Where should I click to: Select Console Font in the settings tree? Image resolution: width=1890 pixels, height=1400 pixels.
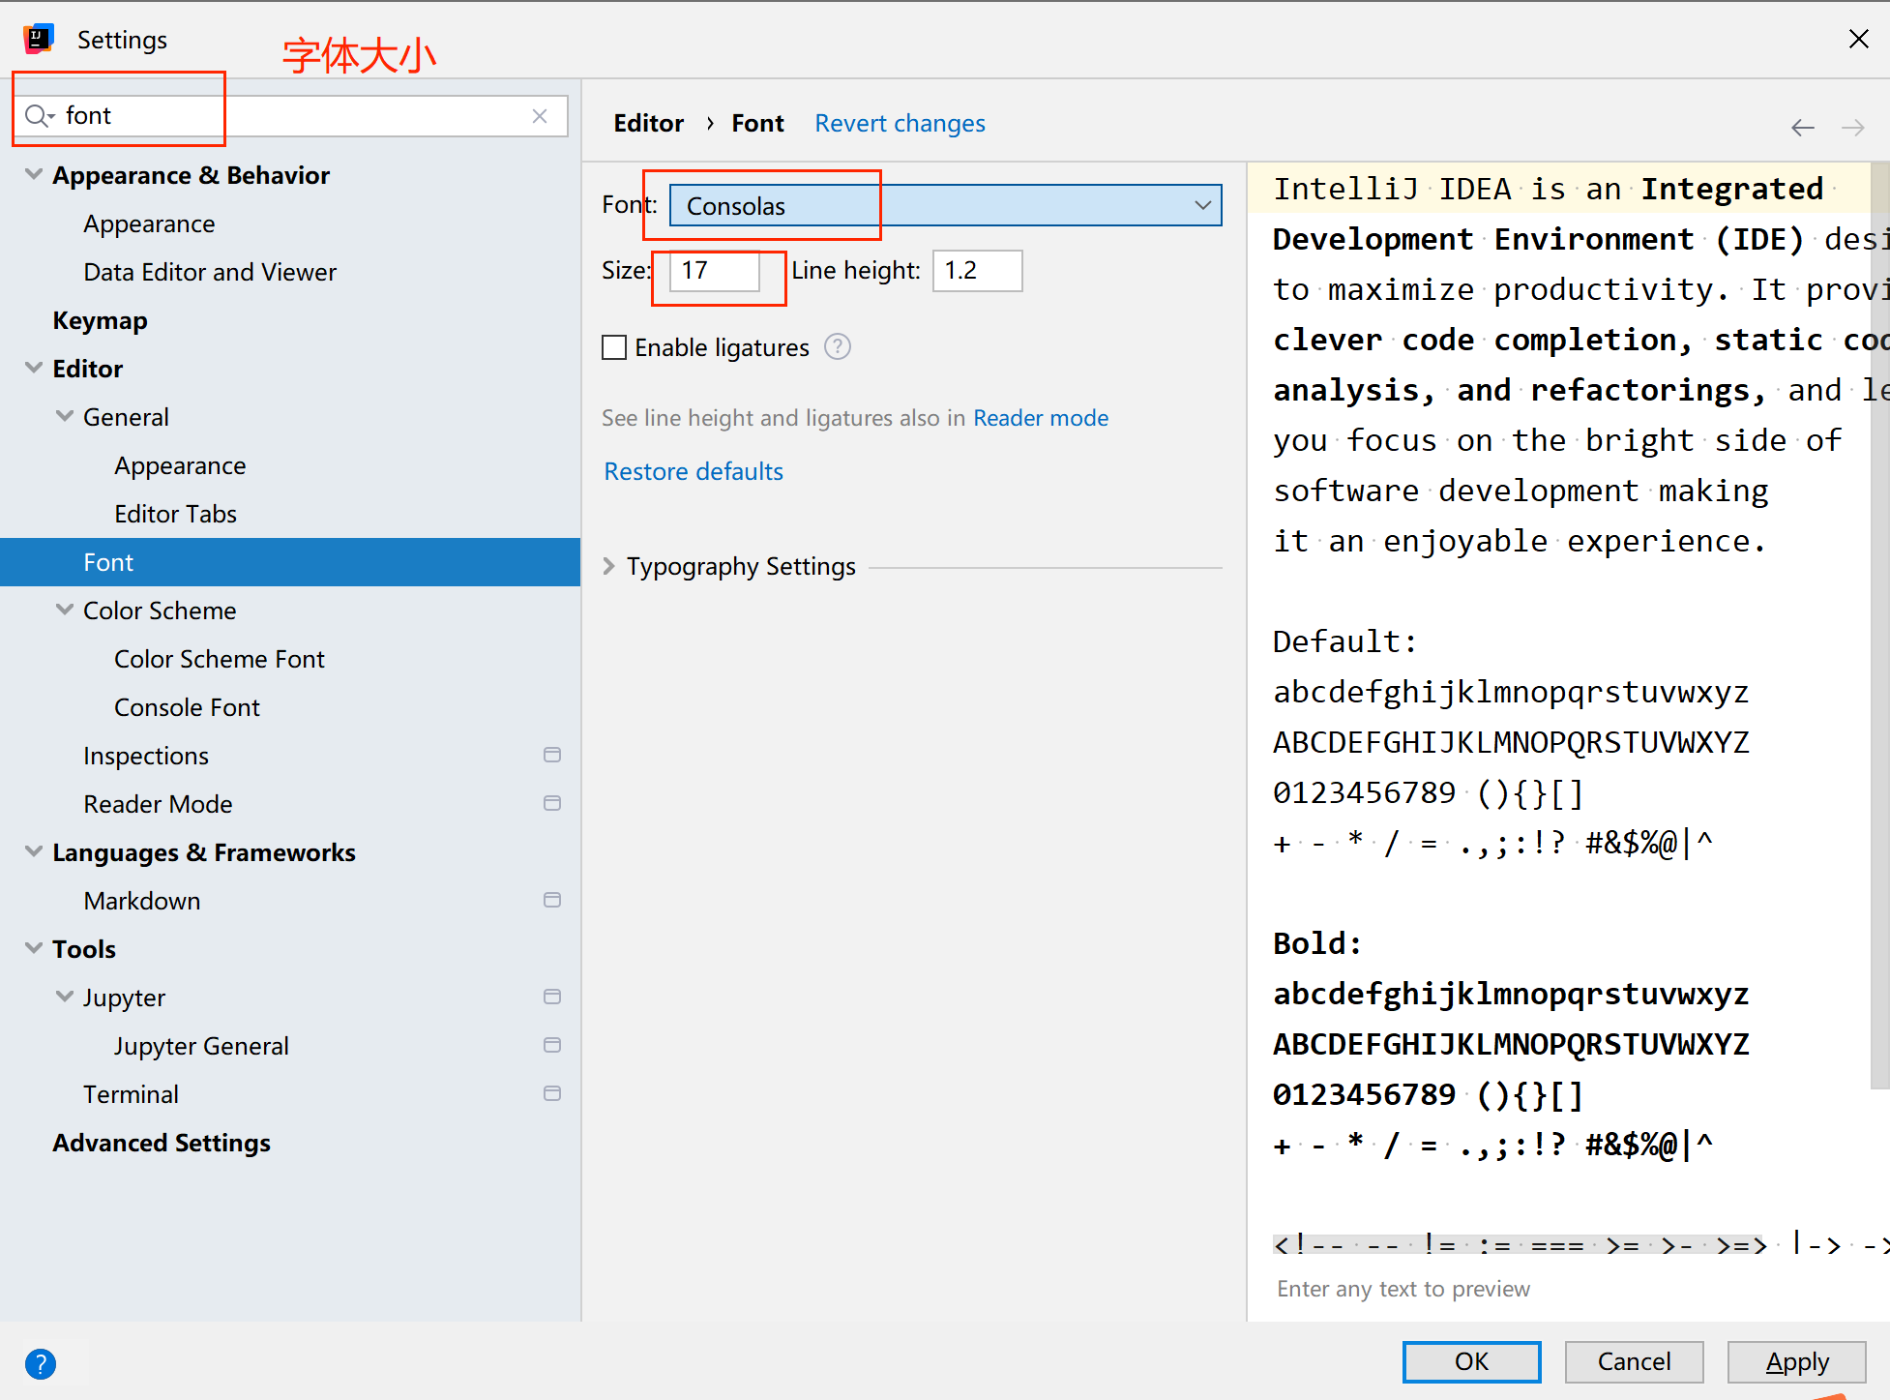pos(187,706)
